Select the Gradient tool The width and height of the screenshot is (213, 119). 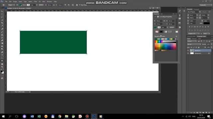(x=2, y=43)
